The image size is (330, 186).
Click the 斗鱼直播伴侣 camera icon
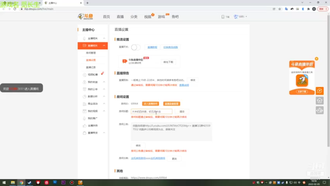coord(125,61)
